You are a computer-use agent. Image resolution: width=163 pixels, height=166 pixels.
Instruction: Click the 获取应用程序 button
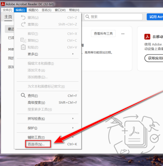click(154, 58)
